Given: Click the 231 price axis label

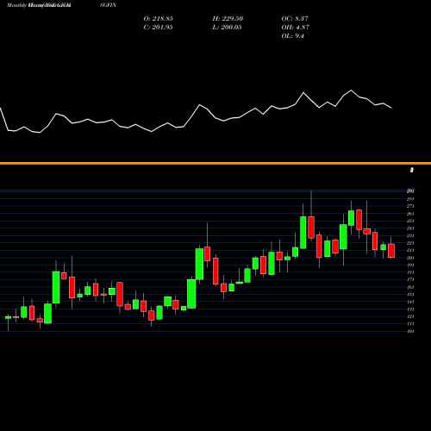Looking at the screenshot, I should (410, 235).
